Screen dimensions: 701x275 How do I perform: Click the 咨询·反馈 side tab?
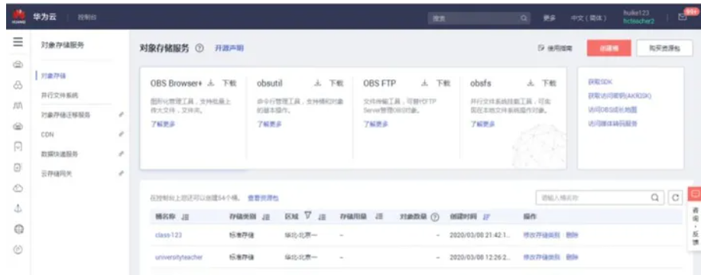695,226
